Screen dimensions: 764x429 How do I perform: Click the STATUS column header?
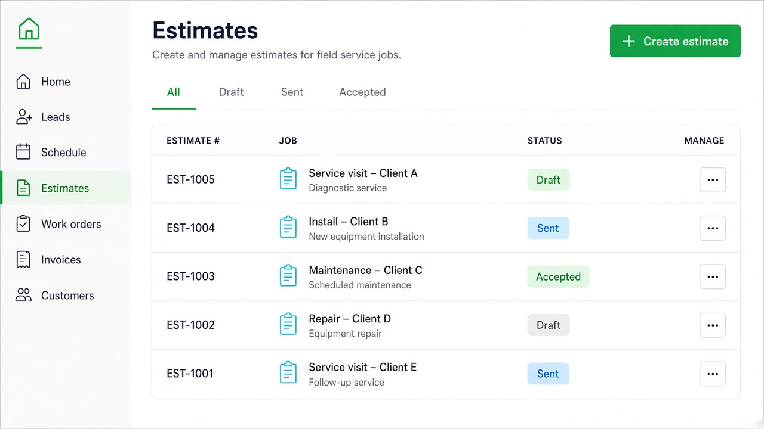(x=544, y=141)
